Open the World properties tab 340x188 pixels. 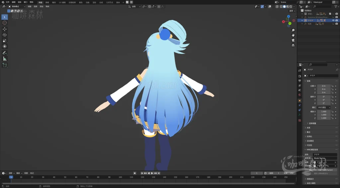click(x=300, y=95)
